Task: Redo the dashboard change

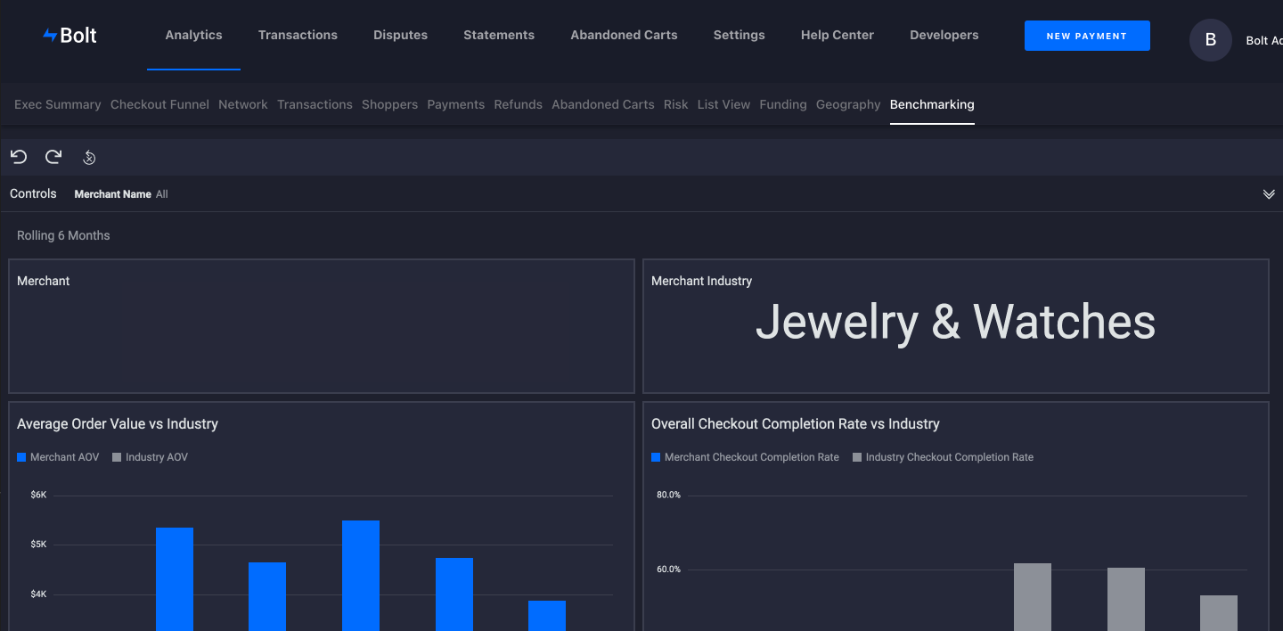Action: tap(53, 157)
